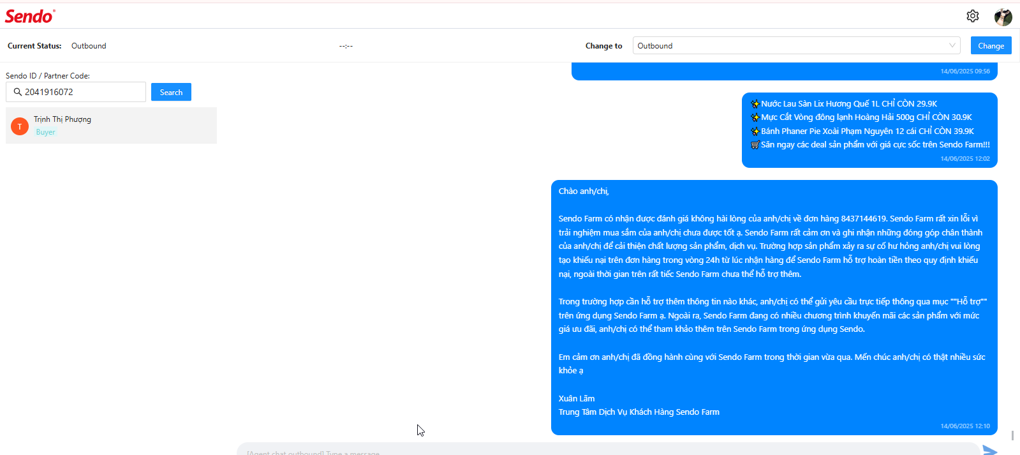Click the Search button
Image resolution: width=1020 pixels, height=455 pixels.
point(171,92)
